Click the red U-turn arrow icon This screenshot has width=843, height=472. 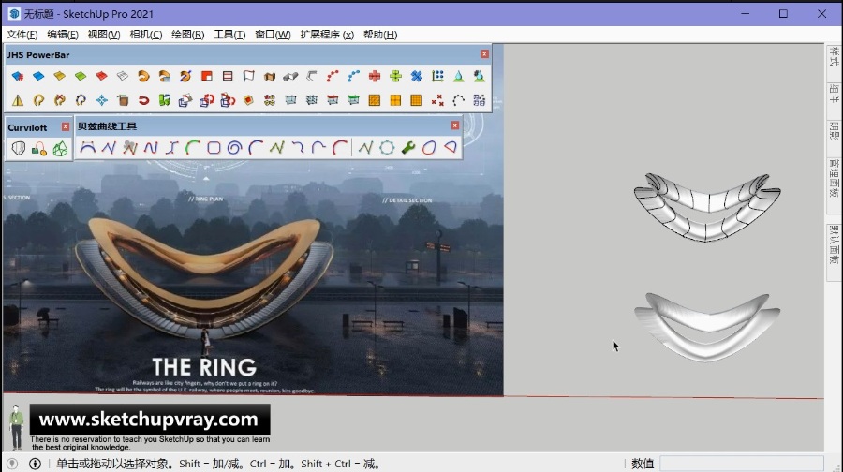click(x=143, y=100)
